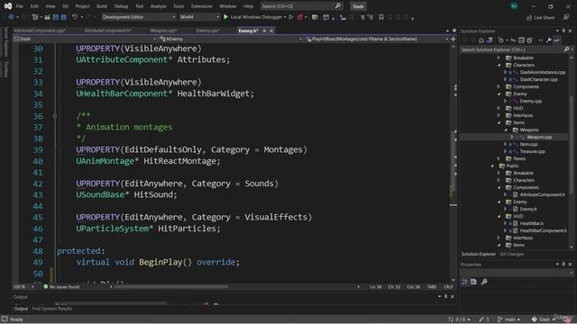
Task: Click the pin icon on Enemy.h tab
Action: pyautogui.click(x=264, y=31)
